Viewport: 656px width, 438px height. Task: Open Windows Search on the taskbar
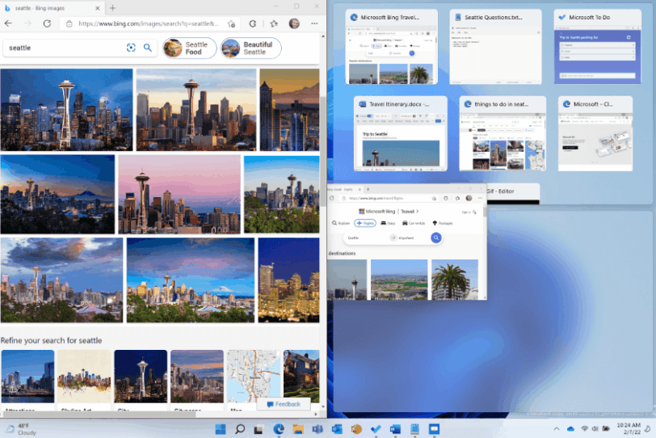click(240, 429)
